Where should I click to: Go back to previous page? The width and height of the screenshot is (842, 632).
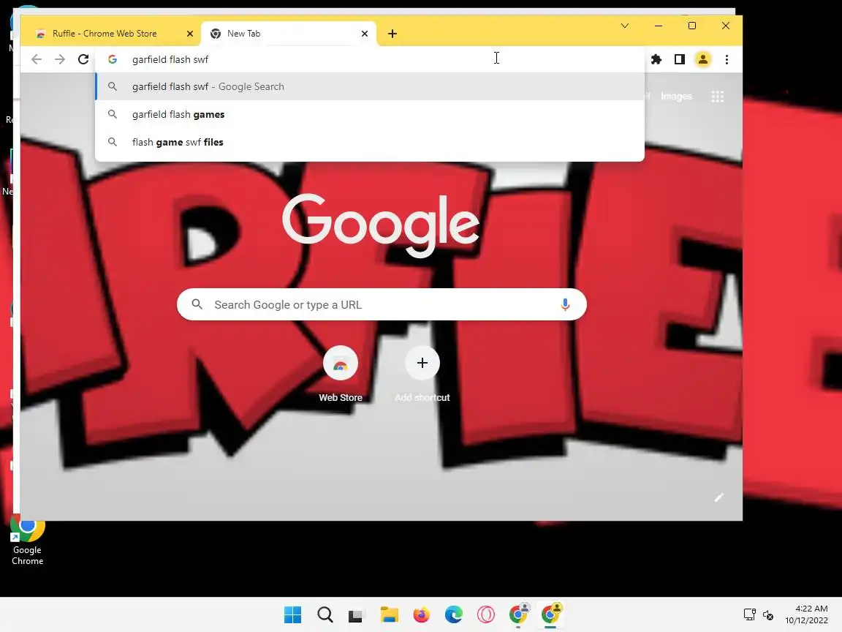pos(37,59)
